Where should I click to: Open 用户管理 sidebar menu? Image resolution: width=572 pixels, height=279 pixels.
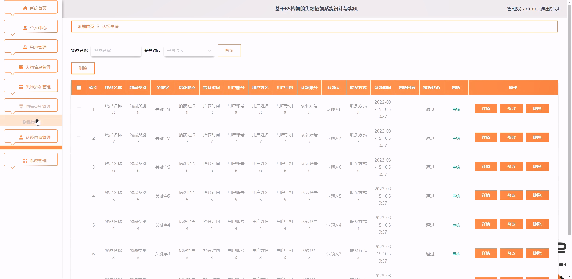pos(31,46)
